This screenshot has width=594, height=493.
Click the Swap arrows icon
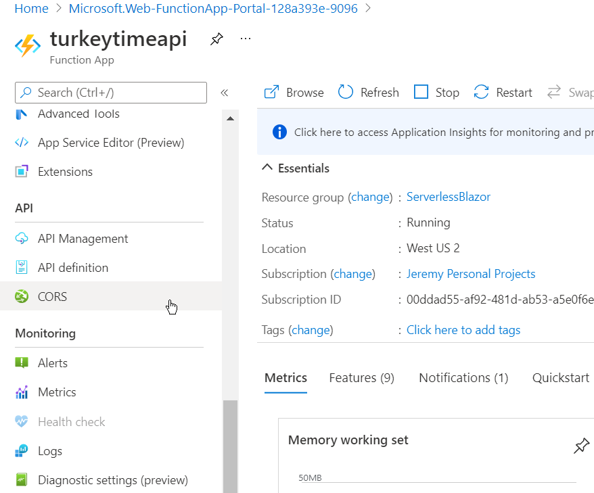coord(554,92)
